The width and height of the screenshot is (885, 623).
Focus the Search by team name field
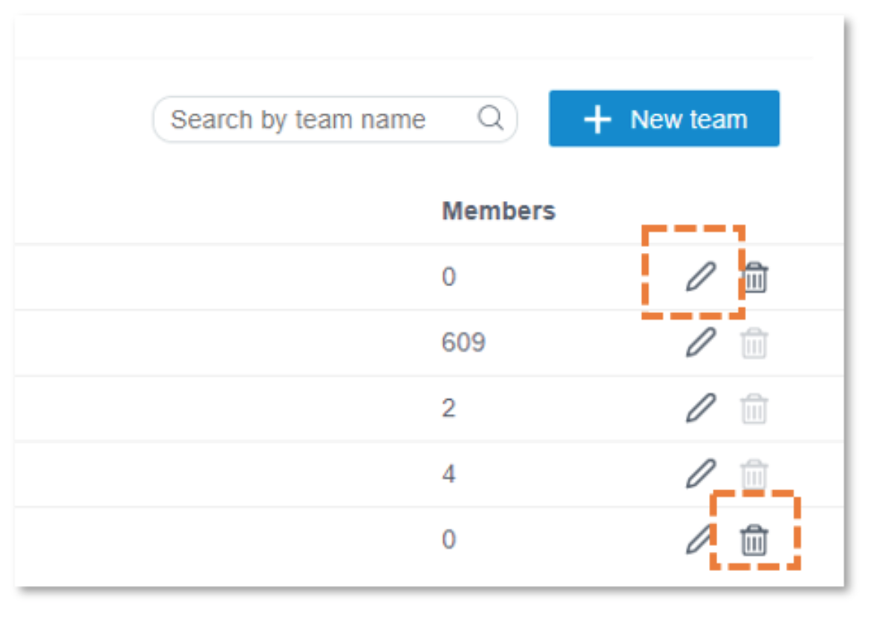[x=335, y=119]
